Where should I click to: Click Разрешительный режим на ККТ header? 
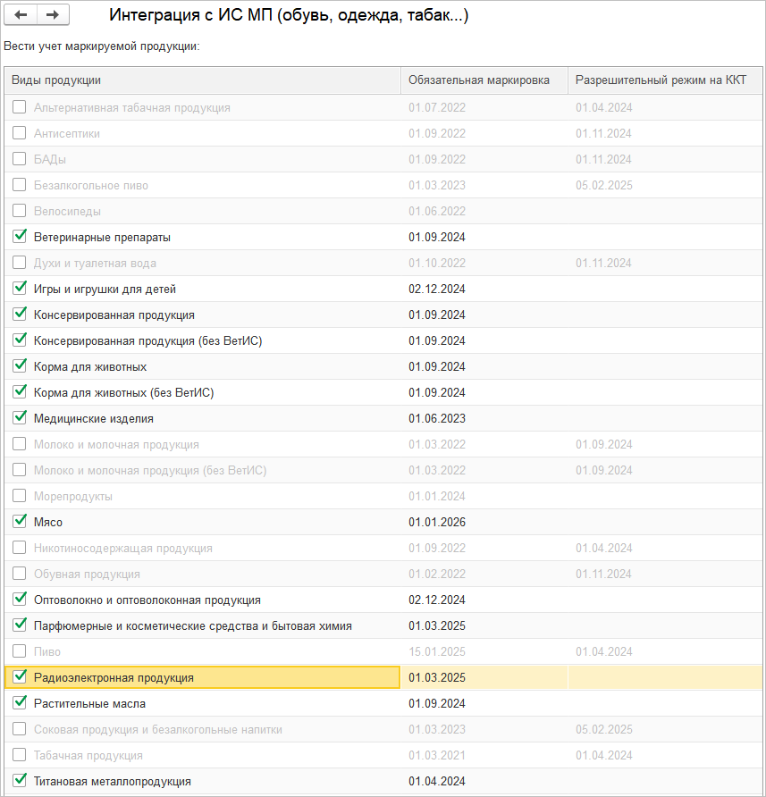(x=661, y=80)
